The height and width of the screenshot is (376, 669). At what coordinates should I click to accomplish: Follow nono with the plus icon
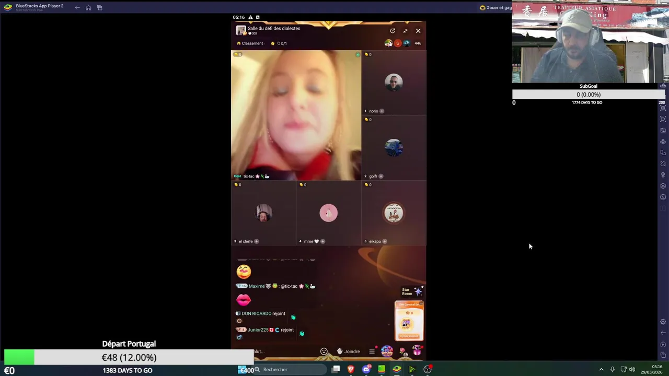click(382, 111)
